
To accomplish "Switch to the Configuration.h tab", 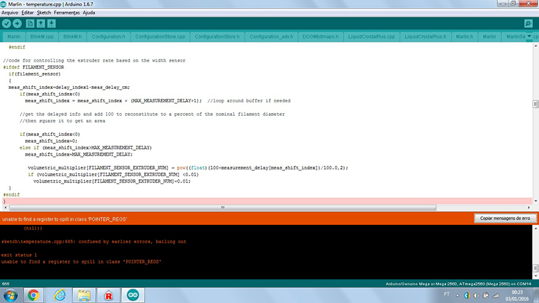I will pos(108,36).
